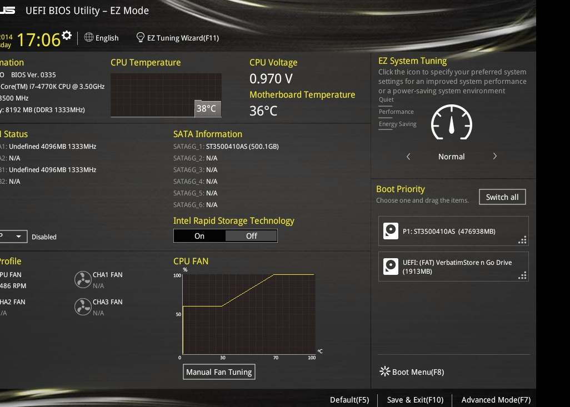Click SATA6G_1: ST3500410AS (500.1GB) entry
This screenshot has height=407, width=570.
pyautogui.click(x=226, y=147)
